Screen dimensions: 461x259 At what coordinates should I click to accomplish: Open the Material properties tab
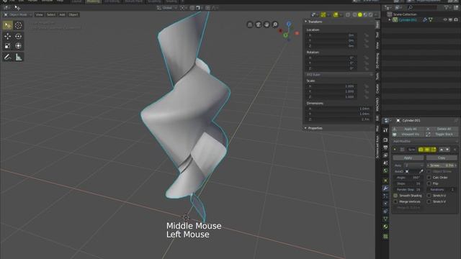click(x=385, y=227)
